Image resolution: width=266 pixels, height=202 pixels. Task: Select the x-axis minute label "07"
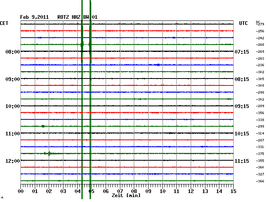tap(120, 191)
